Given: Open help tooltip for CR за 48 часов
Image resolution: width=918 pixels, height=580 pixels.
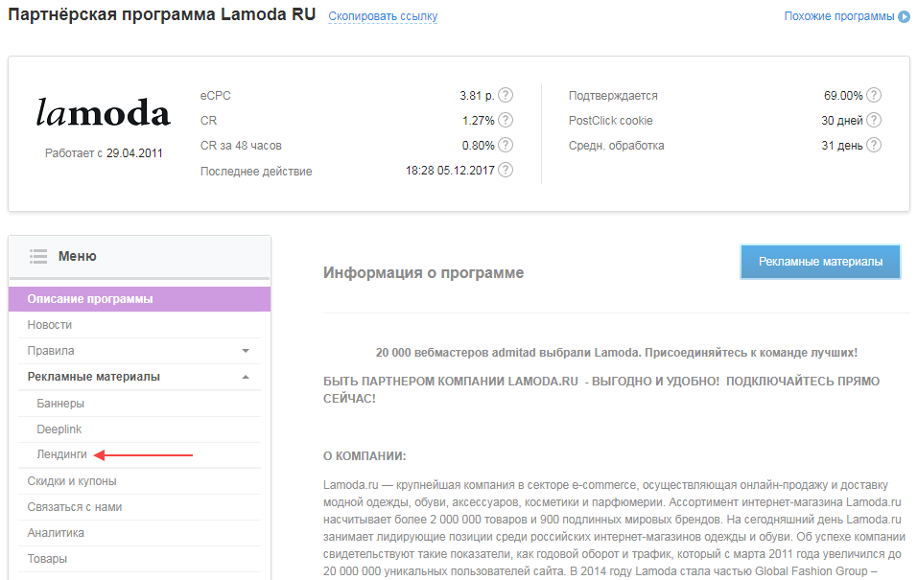Looking at the screenshot, I should pyautogui.click(x=506, y=146).
